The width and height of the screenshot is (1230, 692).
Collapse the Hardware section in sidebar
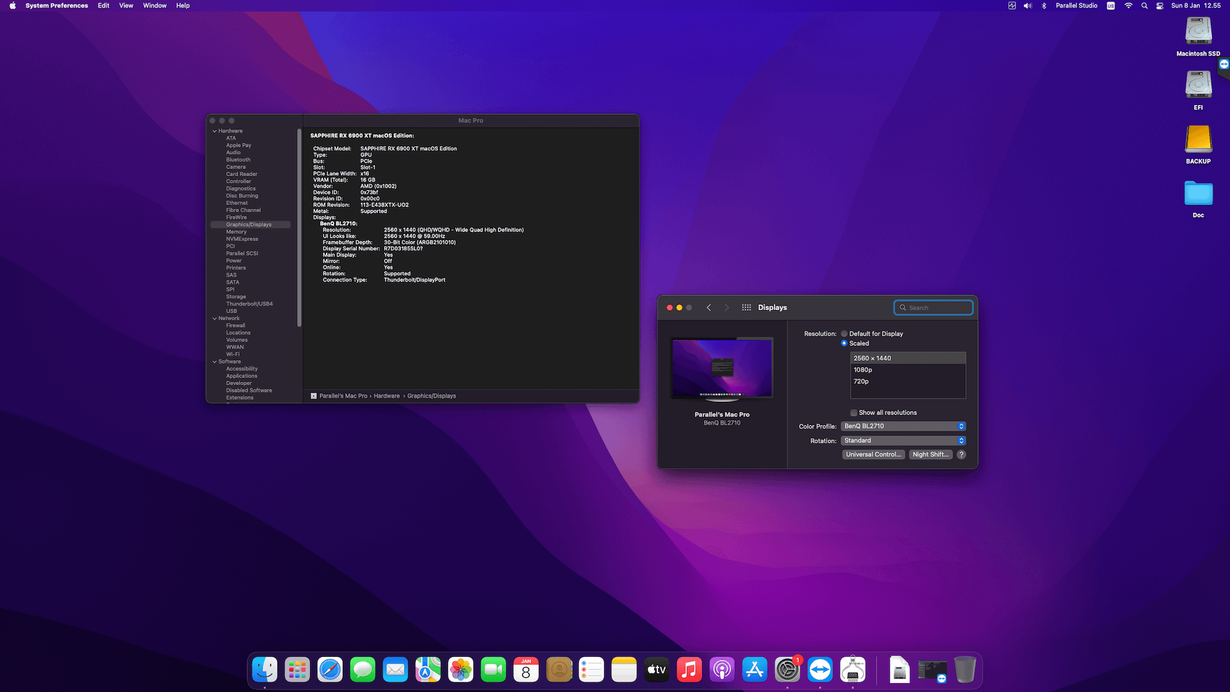215,131
